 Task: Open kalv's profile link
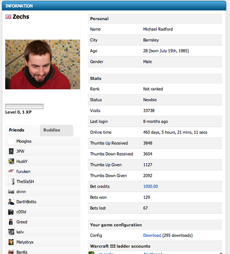(20, 232)
